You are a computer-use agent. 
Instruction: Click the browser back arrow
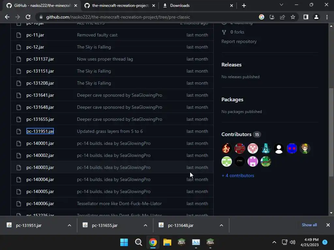[7, 17]
